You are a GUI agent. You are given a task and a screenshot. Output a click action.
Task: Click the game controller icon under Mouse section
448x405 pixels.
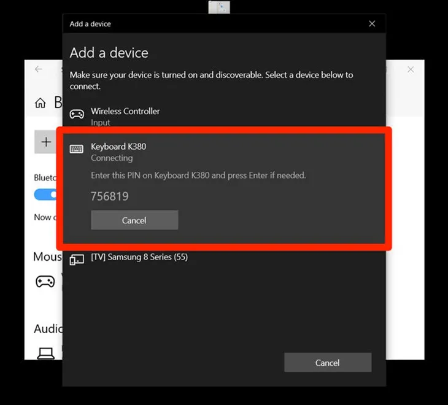pyautogui.click(x=45, y=282)
